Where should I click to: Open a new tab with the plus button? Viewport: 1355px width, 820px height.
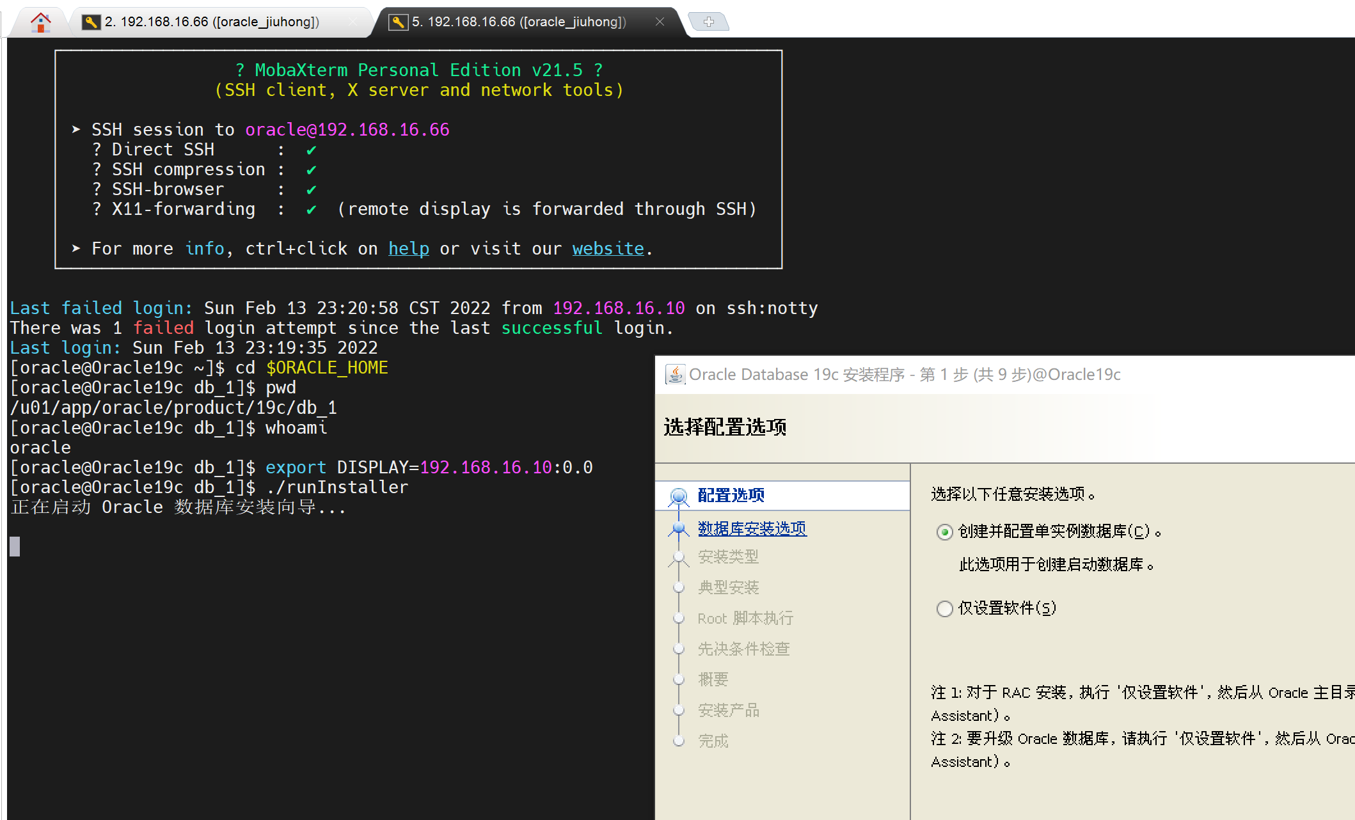click(x=708, y=22)
